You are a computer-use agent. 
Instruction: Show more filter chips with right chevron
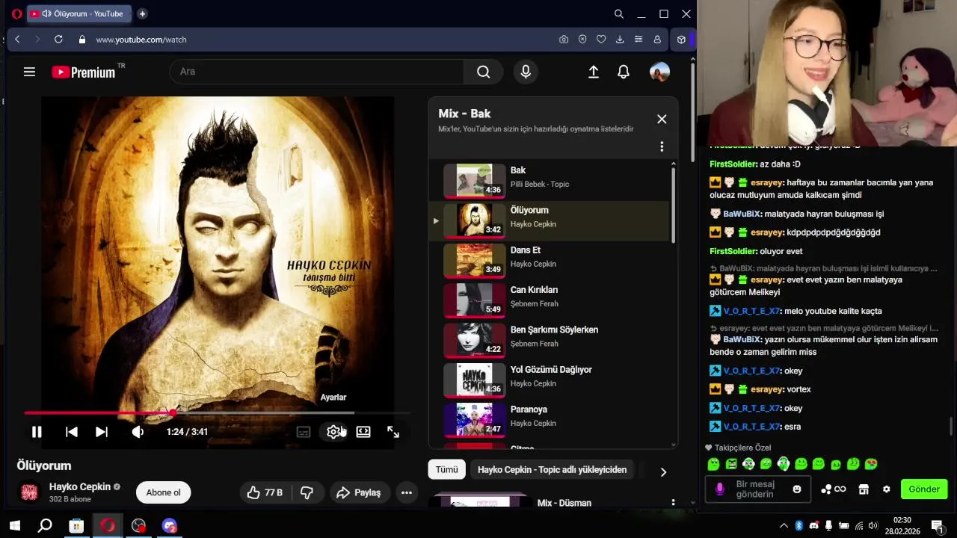pyautogui.click(x=663, y=471)
